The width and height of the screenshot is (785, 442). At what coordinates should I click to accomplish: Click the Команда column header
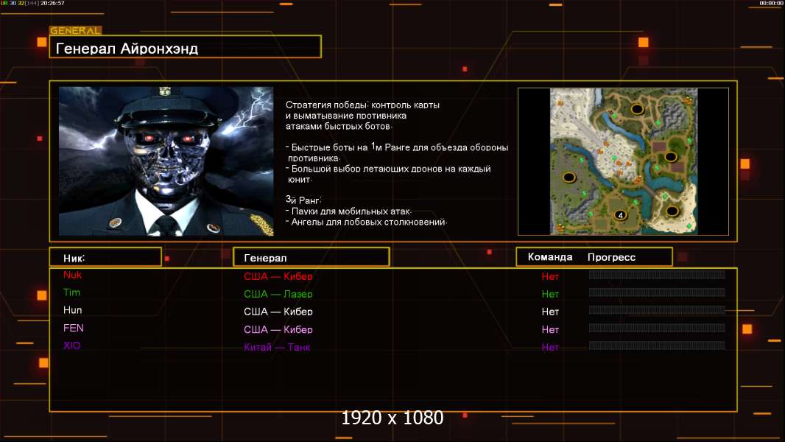549,257
